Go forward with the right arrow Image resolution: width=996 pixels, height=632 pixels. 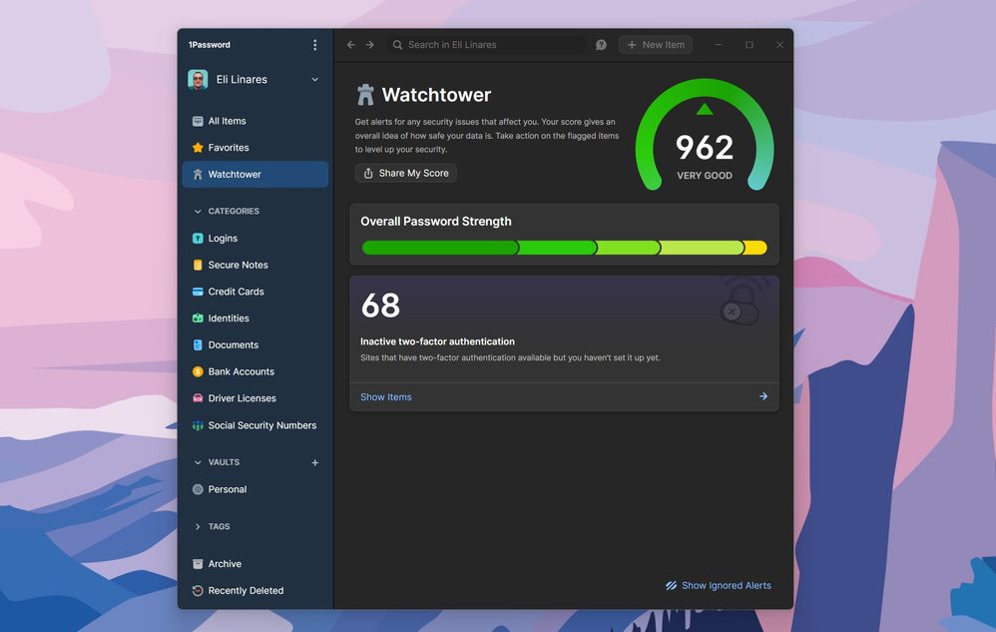(369, 45)
